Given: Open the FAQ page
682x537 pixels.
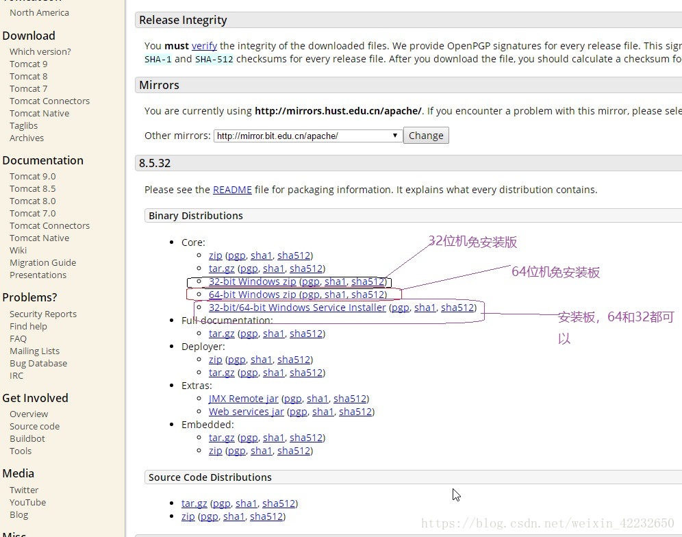Looking at the screenshot, I should pyautogui.click(x=18, y=338).
